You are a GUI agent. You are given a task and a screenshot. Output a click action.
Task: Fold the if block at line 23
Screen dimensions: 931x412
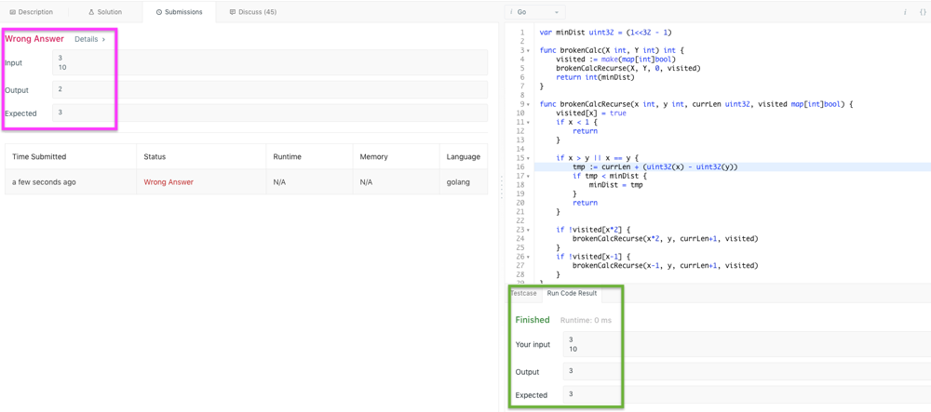529,230
